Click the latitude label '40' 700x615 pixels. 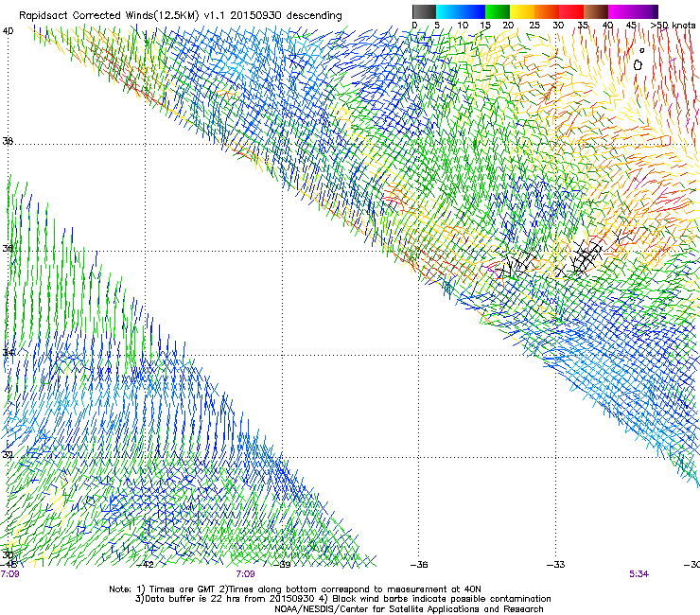click(x=8, y=31)
